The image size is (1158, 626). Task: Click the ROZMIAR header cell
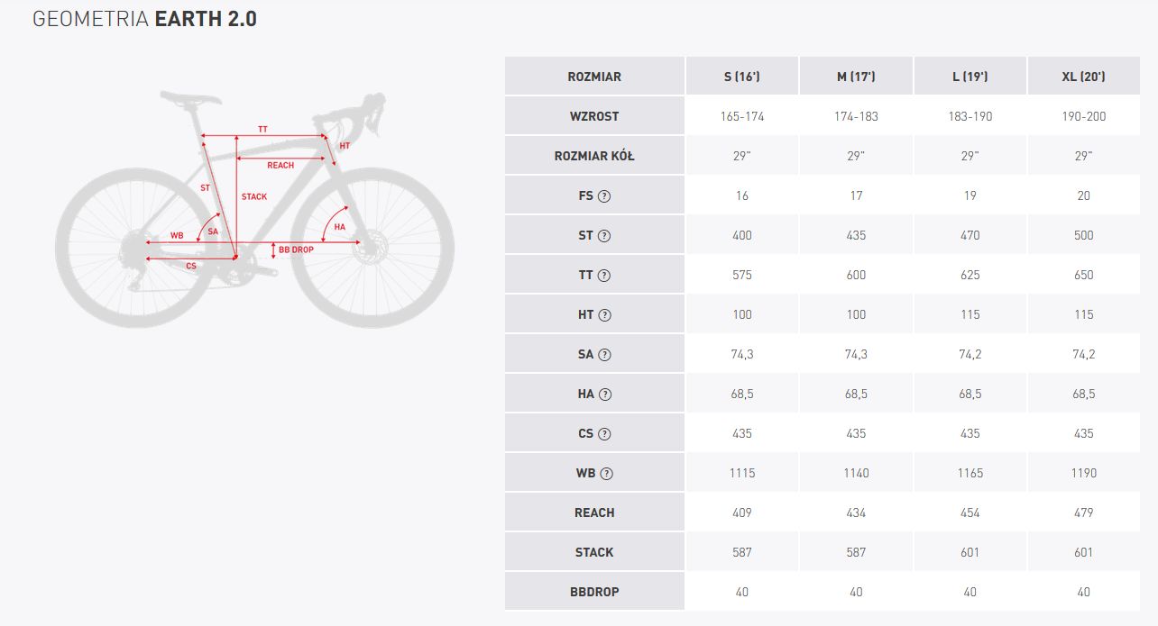[594, 77]
